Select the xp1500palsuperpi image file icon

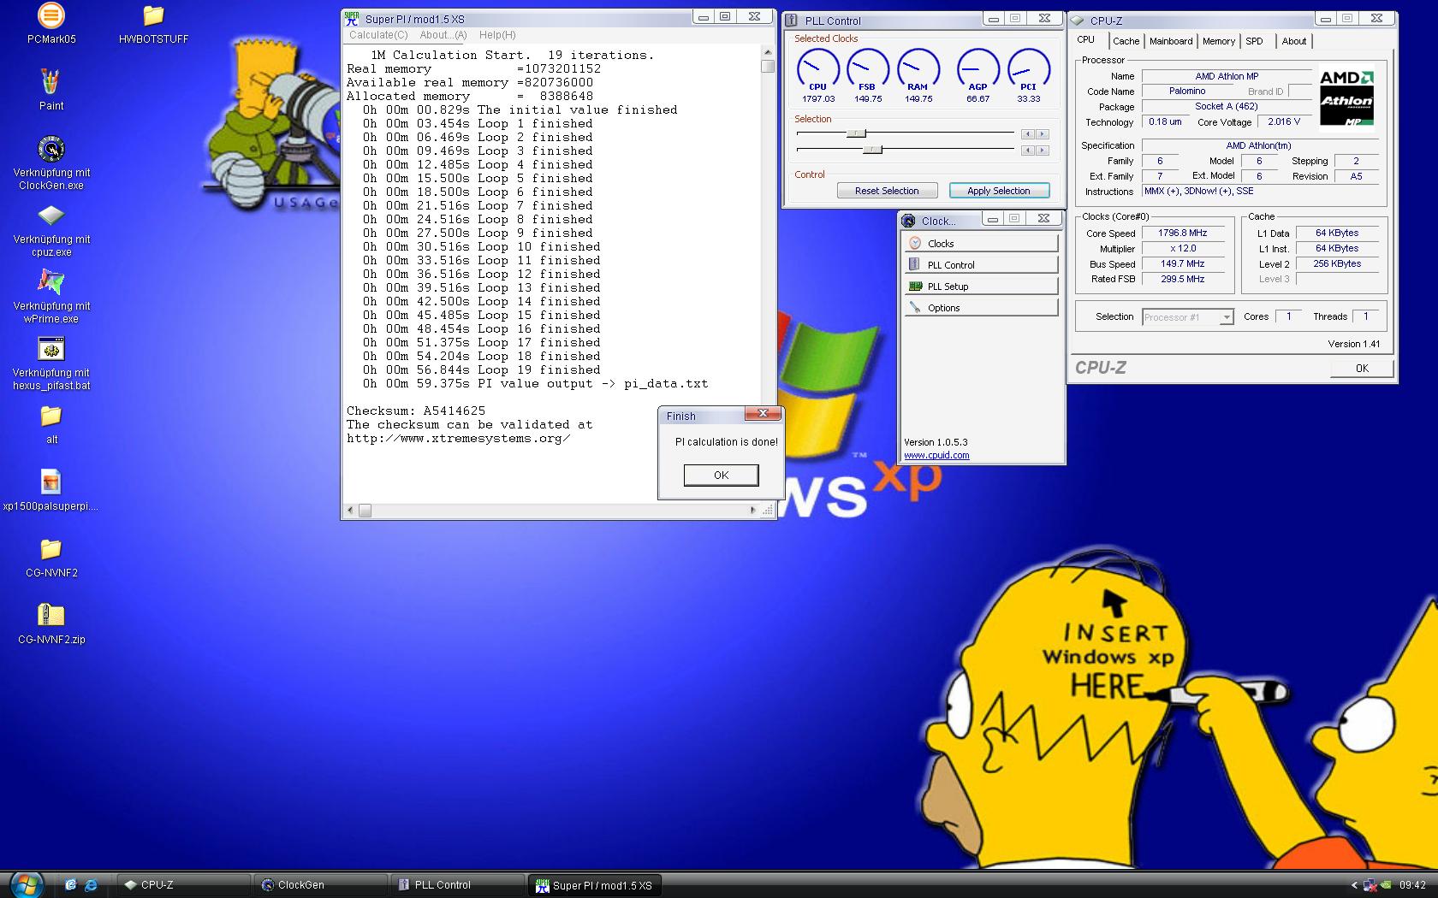[51, 482]
